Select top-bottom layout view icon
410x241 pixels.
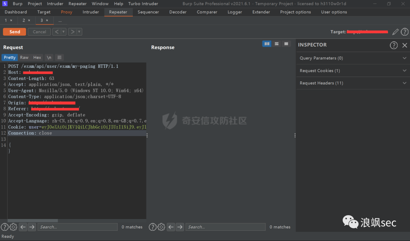(276, 44)
